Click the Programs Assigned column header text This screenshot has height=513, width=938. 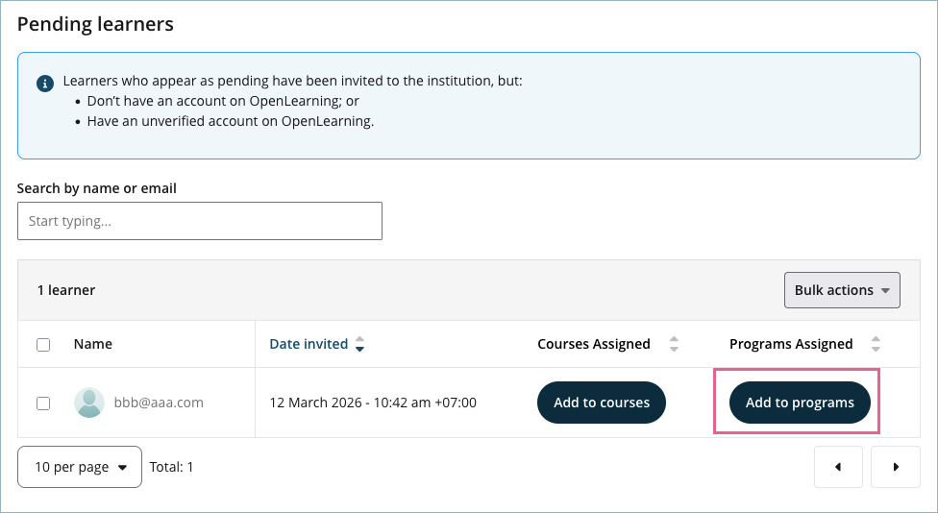[790, 344]
